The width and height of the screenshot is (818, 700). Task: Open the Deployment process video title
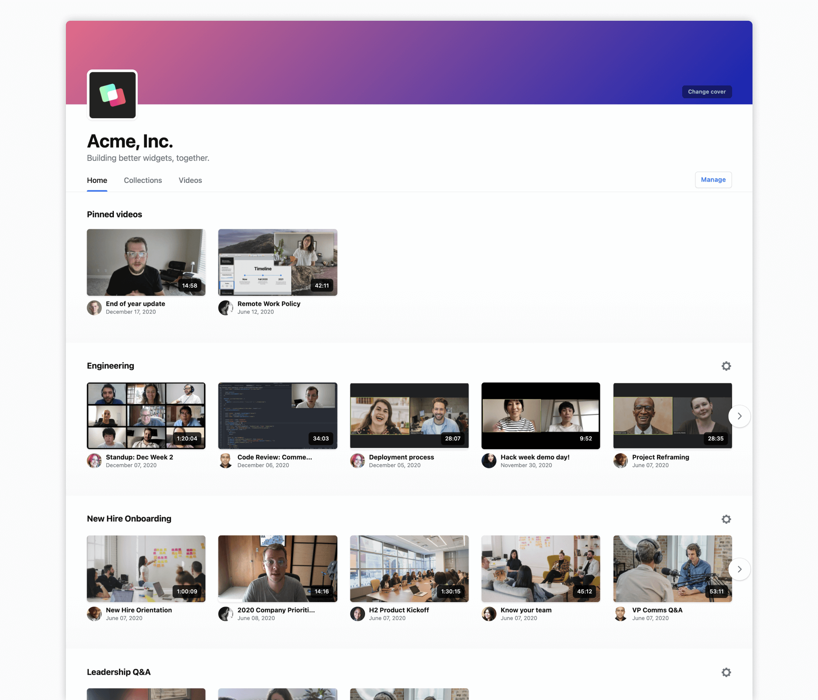[401, 457]
